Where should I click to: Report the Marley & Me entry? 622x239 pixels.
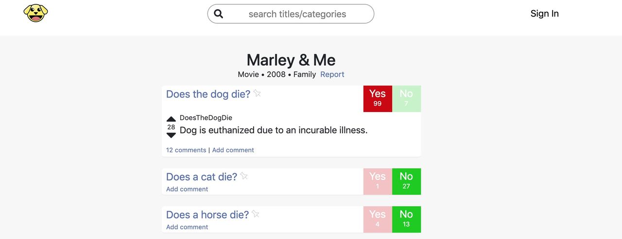tap(332, 74)
